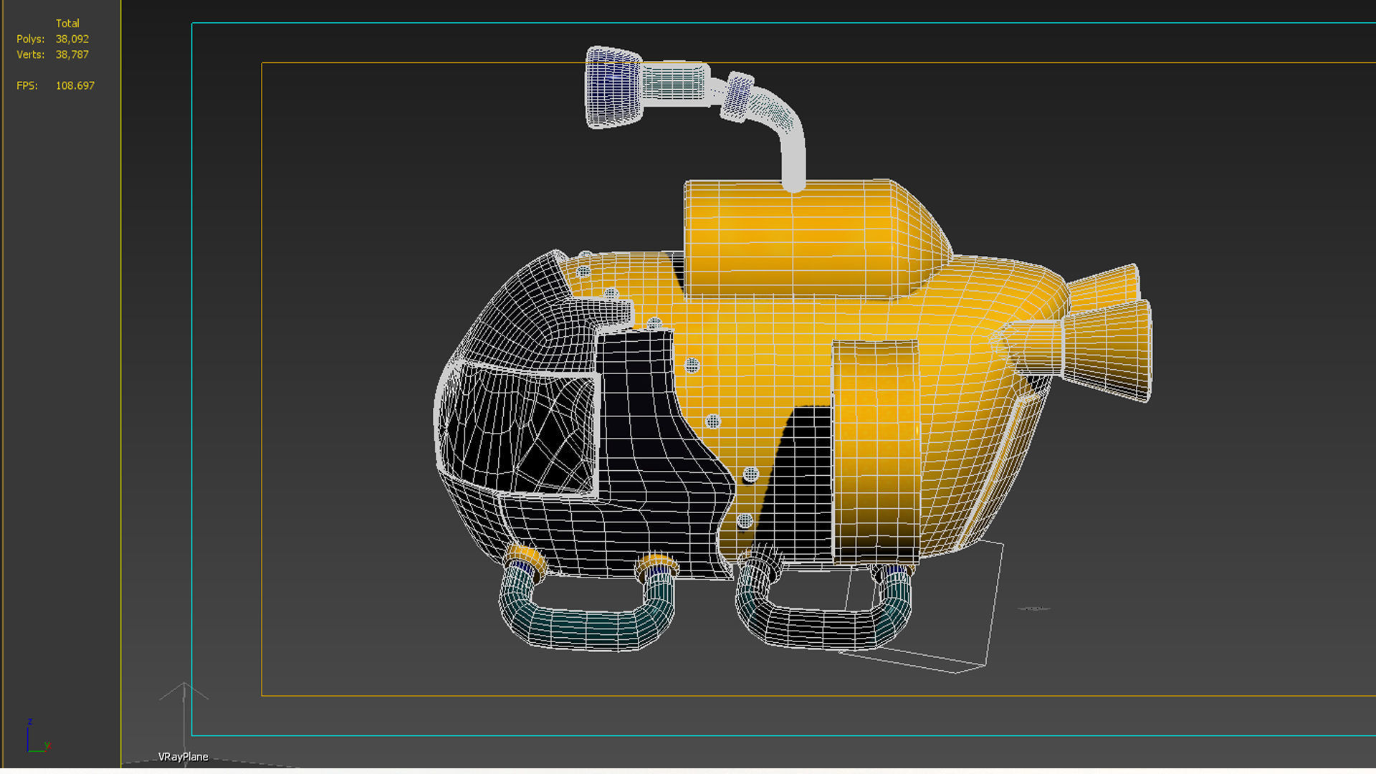Click the lowest rivet on the yellow hull edge

[745, 521]
